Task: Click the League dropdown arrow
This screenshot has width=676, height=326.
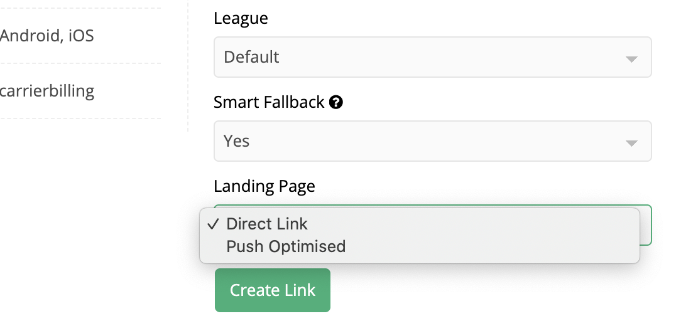Action: [631, 59]
